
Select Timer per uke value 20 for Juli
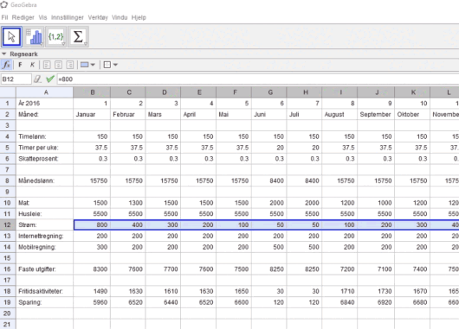coord(304,148)
